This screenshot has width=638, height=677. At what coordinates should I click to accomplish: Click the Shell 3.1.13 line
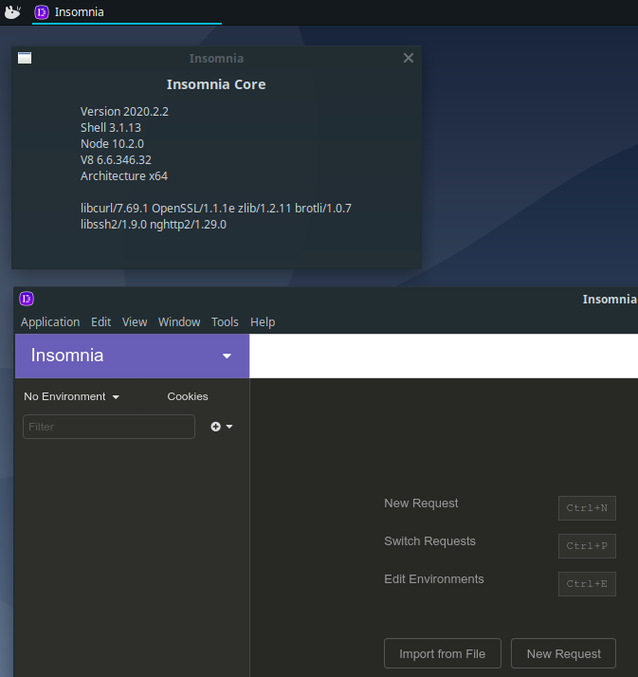111,128
